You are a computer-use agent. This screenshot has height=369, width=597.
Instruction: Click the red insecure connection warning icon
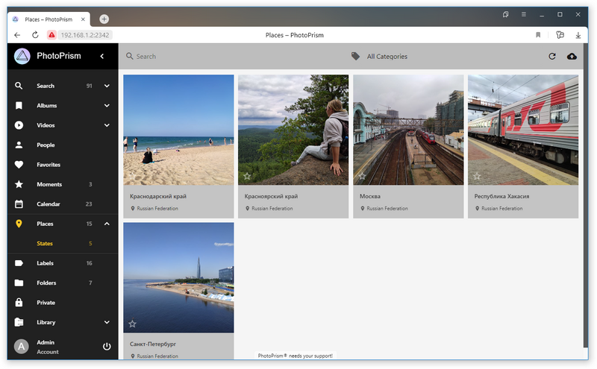pos(51,35)
